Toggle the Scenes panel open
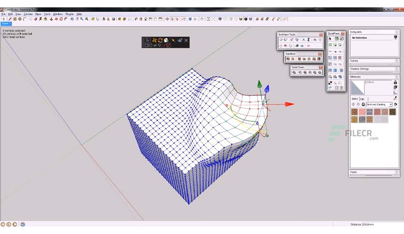The image size is (404, 234). pos(397,61)
